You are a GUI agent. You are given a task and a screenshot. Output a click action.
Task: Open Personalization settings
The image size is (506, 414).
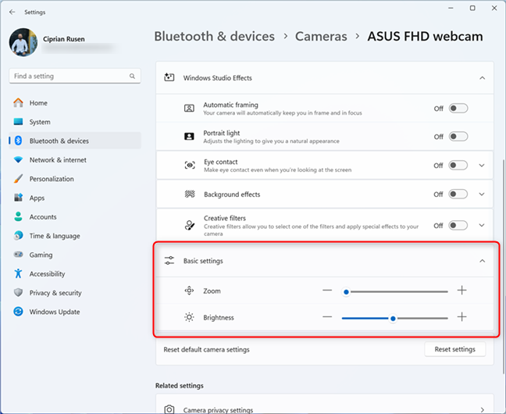coord(75,179)
